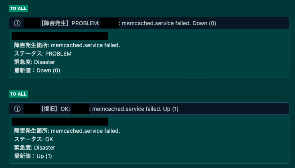295x168 pixels.
Task: Click redacted line in PROBLEM message body
Action: coord(60,36)
